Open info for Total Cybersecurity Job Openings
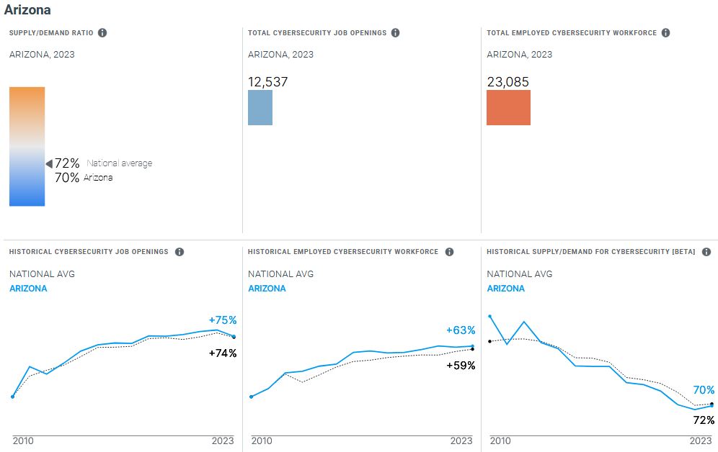 click(395, 33)
